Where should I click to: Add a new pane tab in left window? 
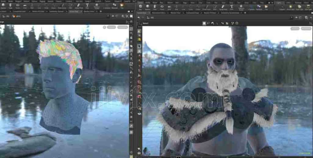[101, 11]
